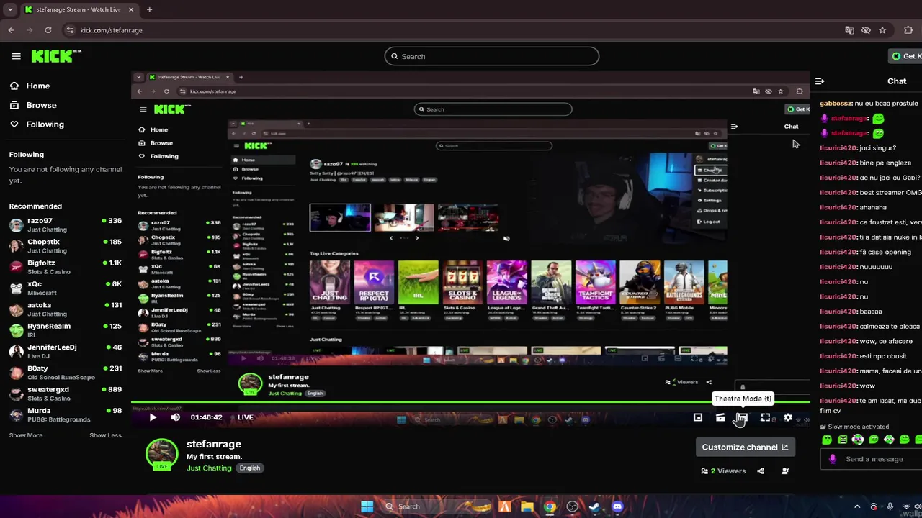Viewport: 922px width, 518px height.
Task: Collapse chat with the arrow icon
Action: pos(820,81)
